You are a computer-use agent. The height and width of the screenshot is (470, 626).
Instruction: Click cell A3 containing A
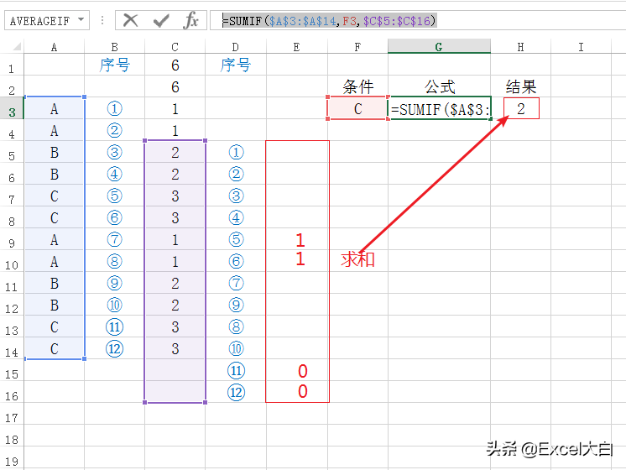click(55, 108)
